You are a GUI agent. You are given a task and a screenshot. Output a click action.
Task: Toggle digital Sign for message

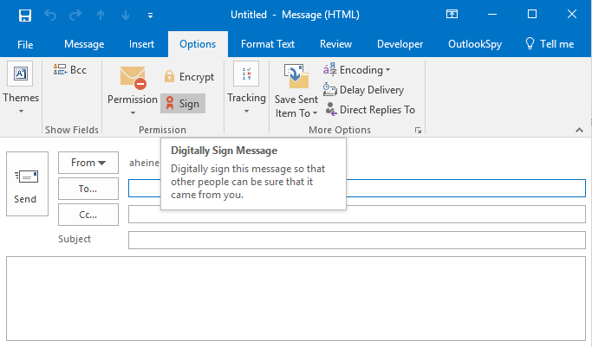(182, 104)
